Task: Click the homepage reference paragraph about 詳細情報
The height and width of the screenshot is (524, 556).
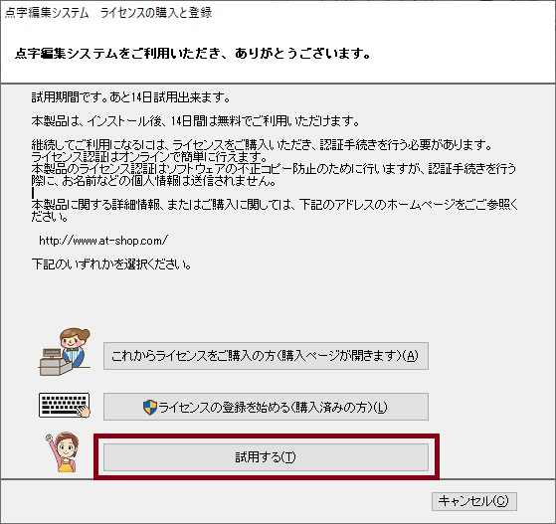Action: (x=275, y=210)
